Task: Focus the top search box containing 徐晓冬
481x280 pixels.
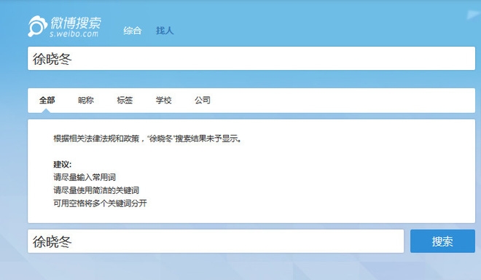Action: (x=251, y=58)
